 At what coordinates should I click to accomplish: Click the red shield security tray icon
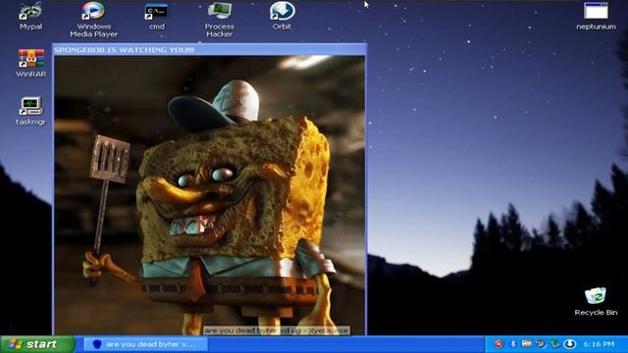click(x=498, y=344)
